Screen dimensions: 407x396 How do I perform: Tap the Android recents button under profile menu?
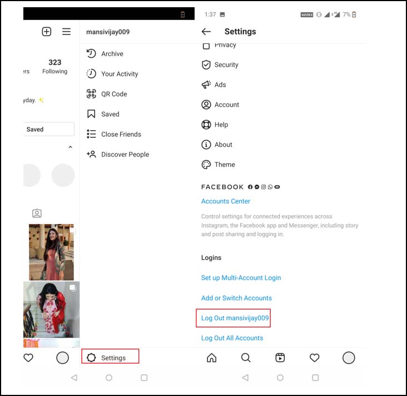[144, 377]
